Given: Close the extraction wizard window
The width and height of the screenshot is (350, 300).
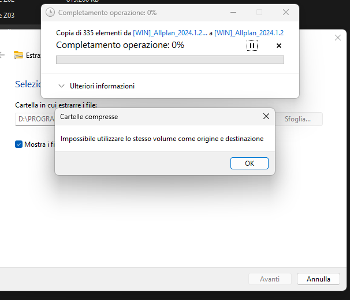Looking at the screenshot, I should pyautogui.click(x=338, y=38).
